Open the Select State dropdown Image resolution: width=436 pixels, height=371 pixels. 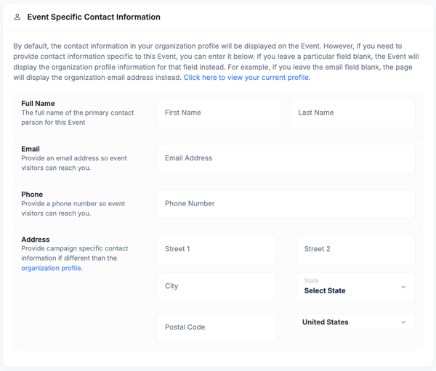[x=355, y=287]
